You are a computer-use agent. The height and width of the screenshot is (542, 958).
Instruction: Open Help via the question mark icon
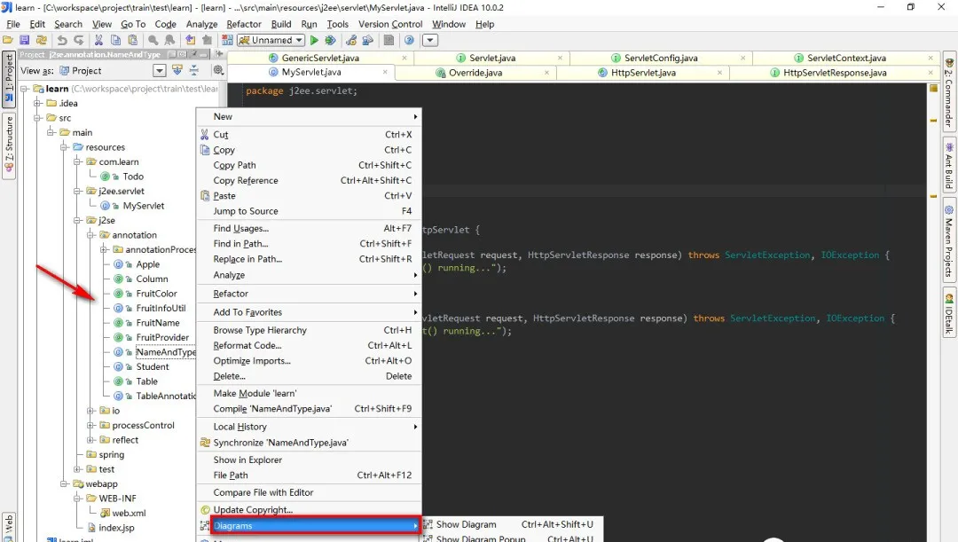pyautogui.click(x=409, y=40)
